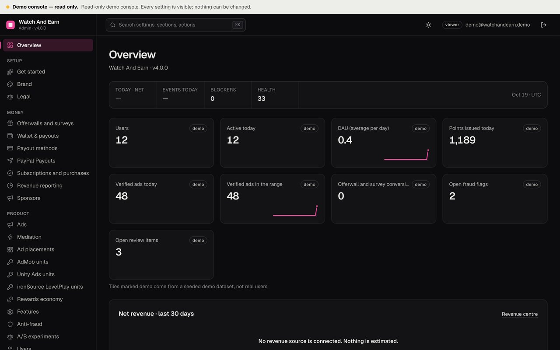Open the ironSource LevelPlay units section
This screenshot has height=350, width=560.
pos(48,287)
